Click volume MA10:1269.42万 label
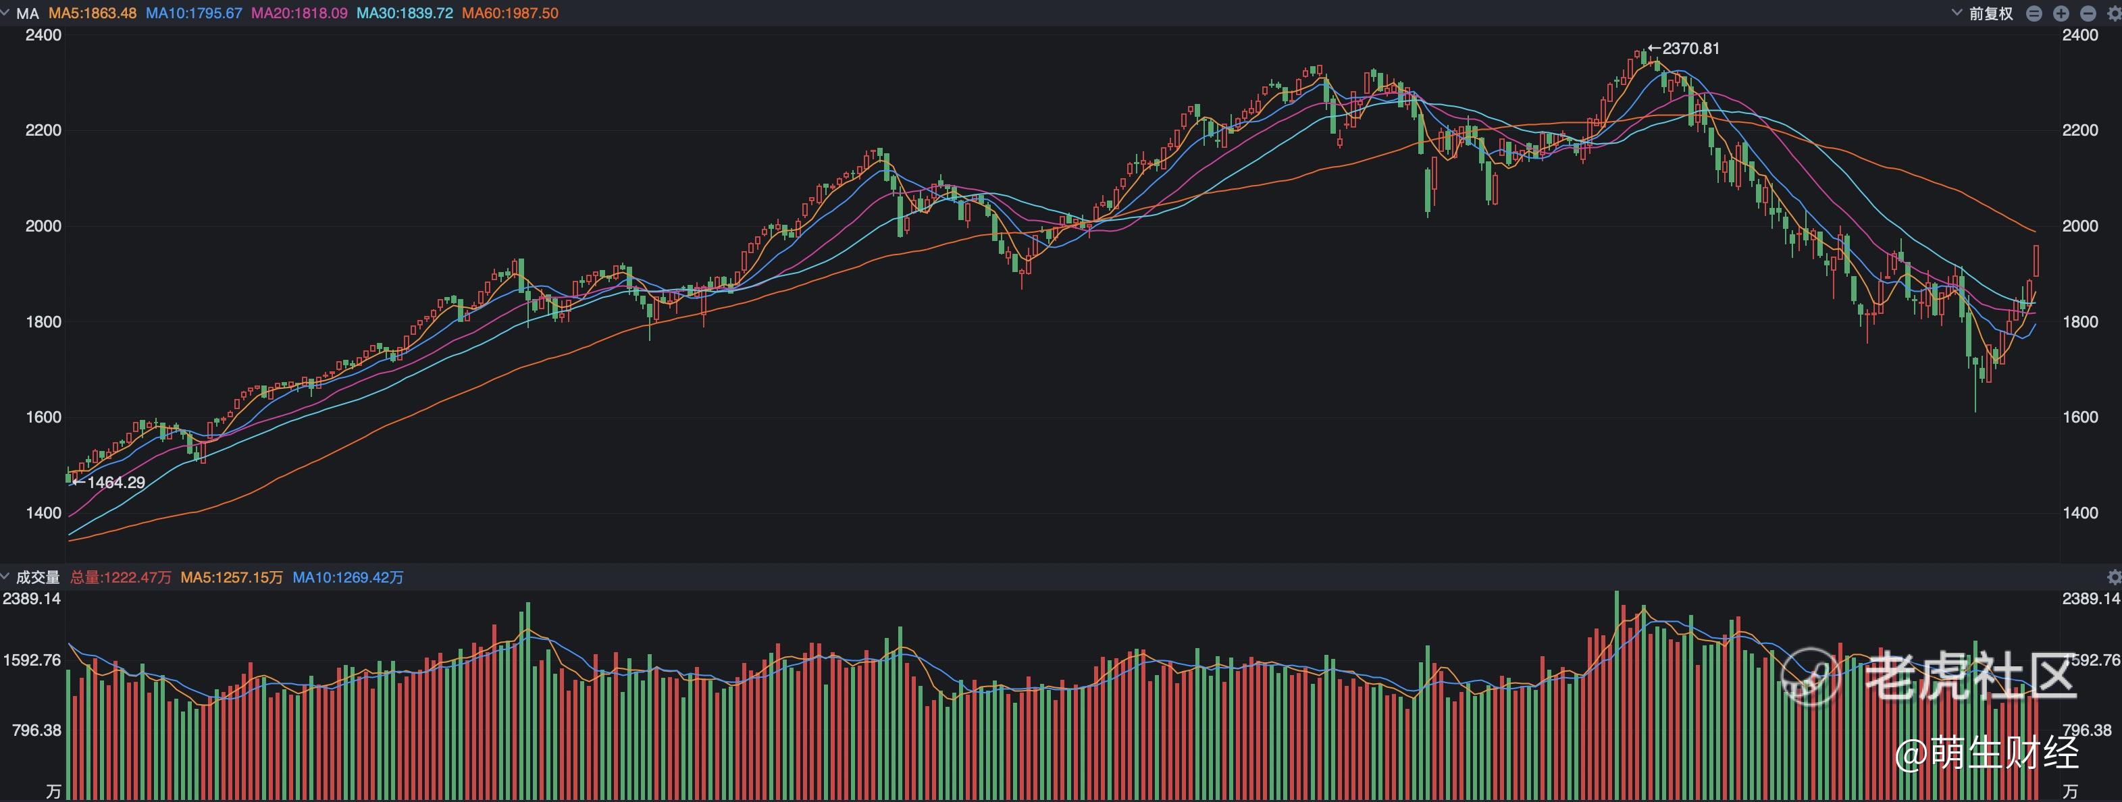Viewport: 2122px width, 802px height. tap(348, 577)
